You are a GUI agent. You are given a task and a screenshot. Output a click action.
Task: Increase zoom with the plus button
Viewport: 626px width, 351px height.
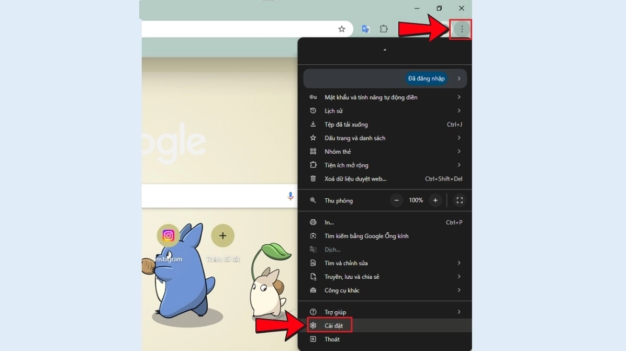coord(435,200)
